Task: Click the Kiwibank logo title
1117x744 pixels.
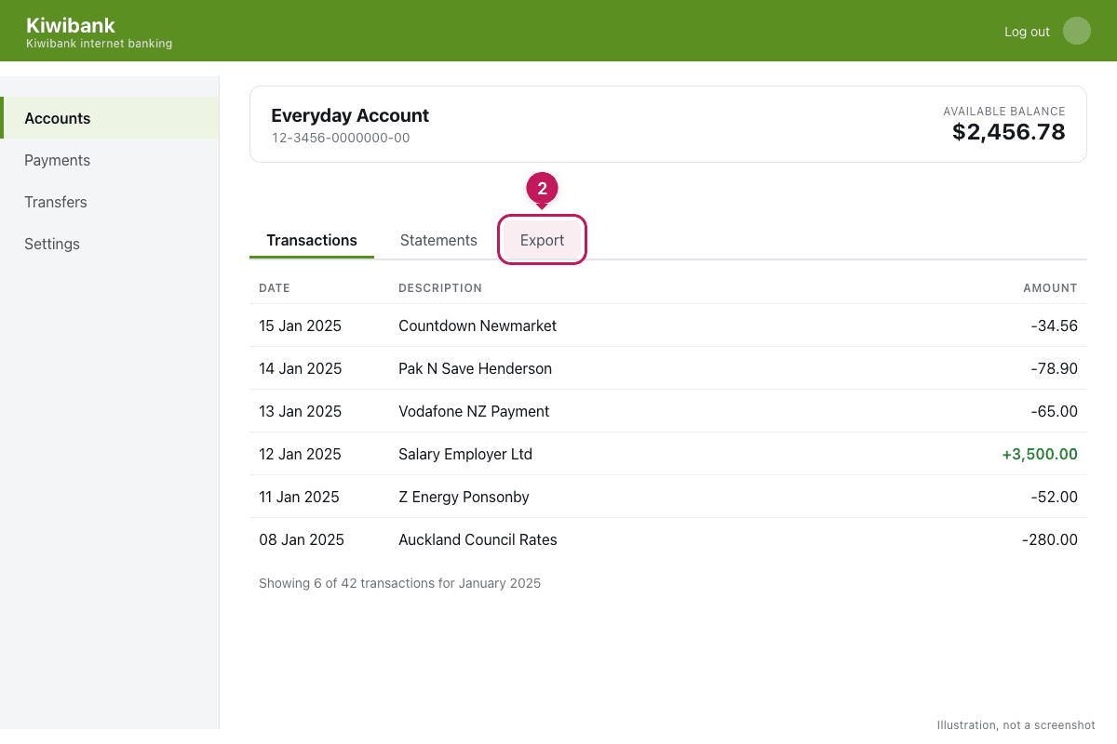Action: point(71,25)
